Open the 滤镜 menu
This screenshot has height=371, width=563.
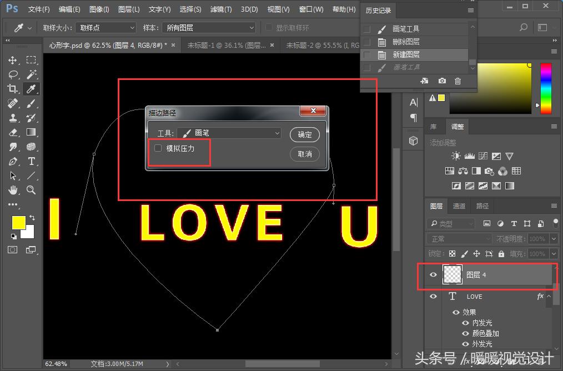pos(221,9)
